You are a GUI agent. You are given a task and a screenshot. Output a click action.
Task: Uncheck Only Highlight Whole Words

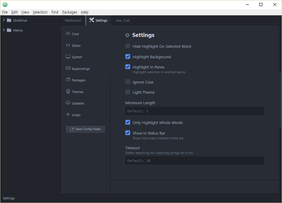[x=128, y=122]
